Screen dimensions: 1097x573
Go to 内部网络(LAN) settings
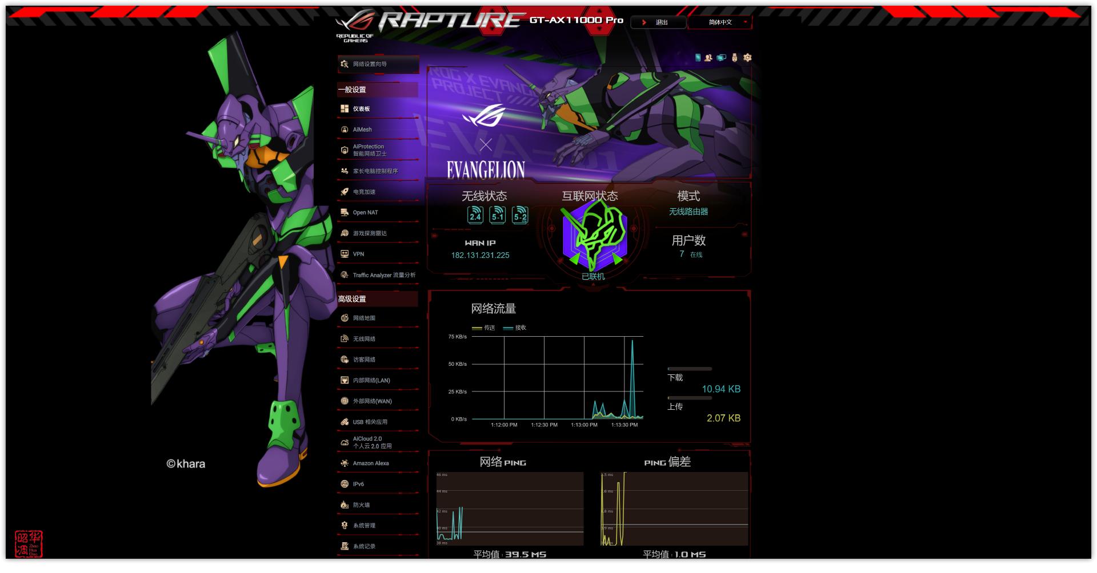pos(378,381)
